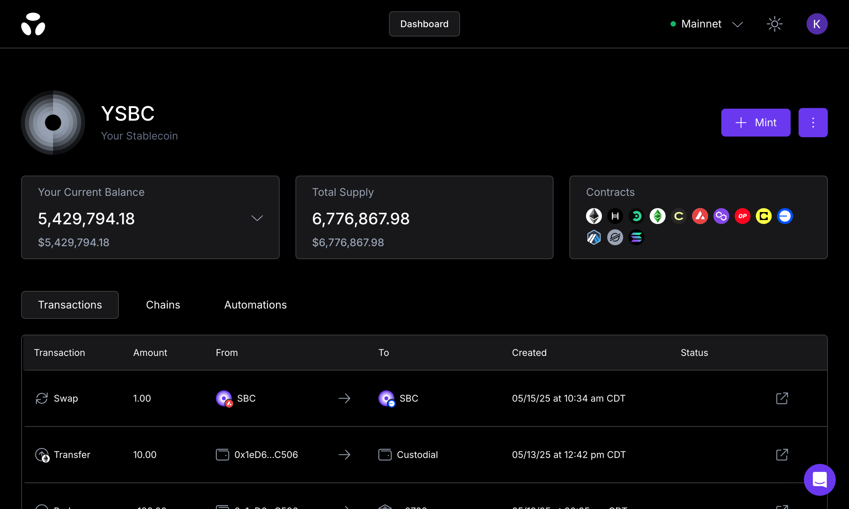Open the Swap transaction external link

click(x=781, y=398)
